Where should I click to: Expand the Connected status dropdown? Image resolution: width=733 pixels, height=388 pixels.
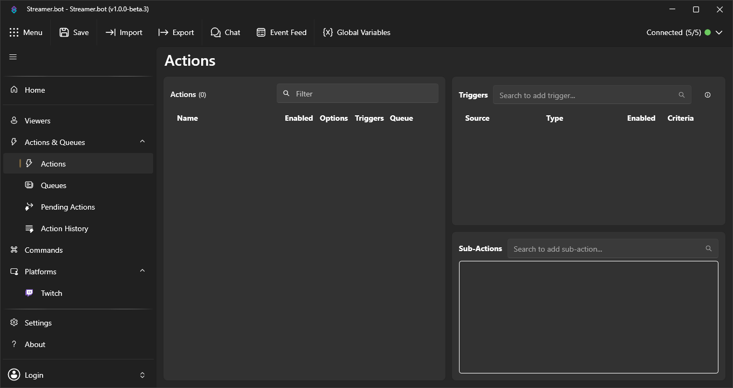(718, 32)
